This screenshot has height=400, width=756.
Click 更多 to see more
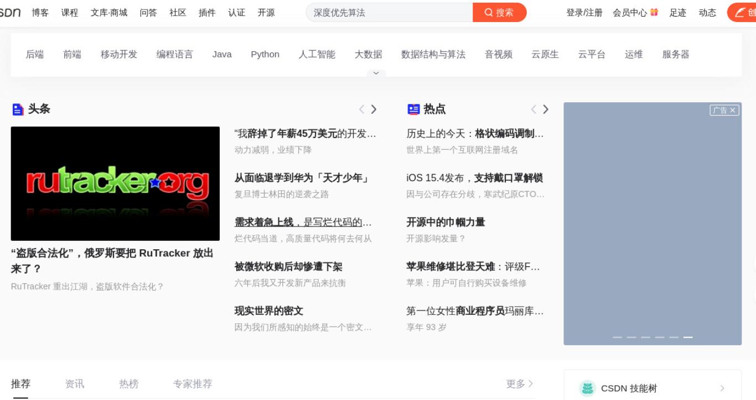pyautogui.click(x=520, y=383)
